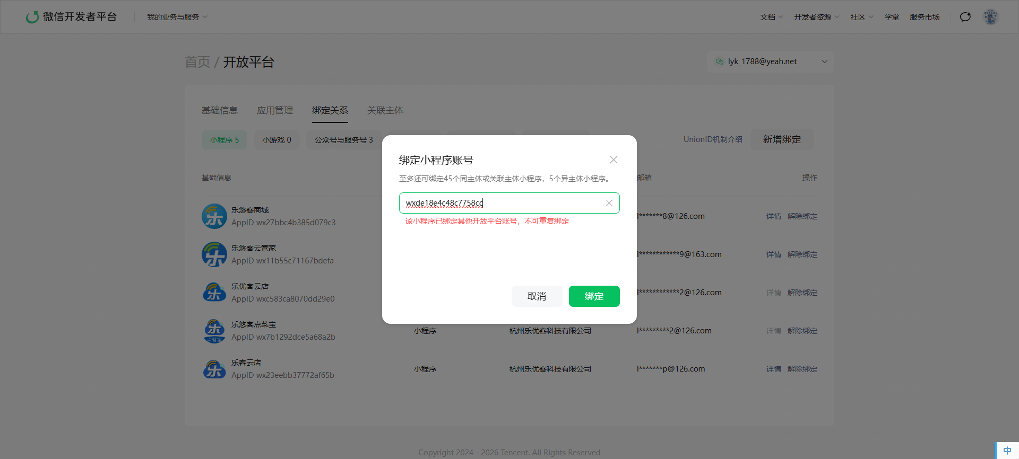This screenshot has width=1019, height=459.
Task: Switch to the 应用管理 tab
Action: [x=275, y=110]
